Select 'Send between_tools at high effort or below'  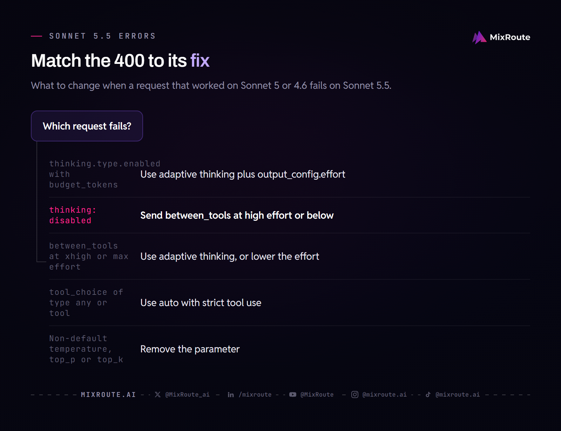click(x=237, y=215)
